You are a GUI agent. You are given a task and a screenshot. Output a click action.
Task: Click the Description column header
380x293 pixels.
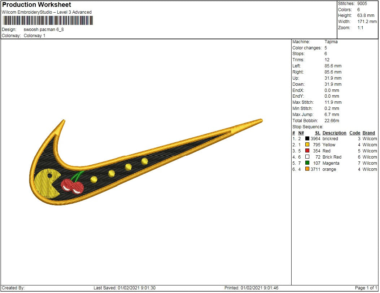pyautogui.click(x=335, y=133)
